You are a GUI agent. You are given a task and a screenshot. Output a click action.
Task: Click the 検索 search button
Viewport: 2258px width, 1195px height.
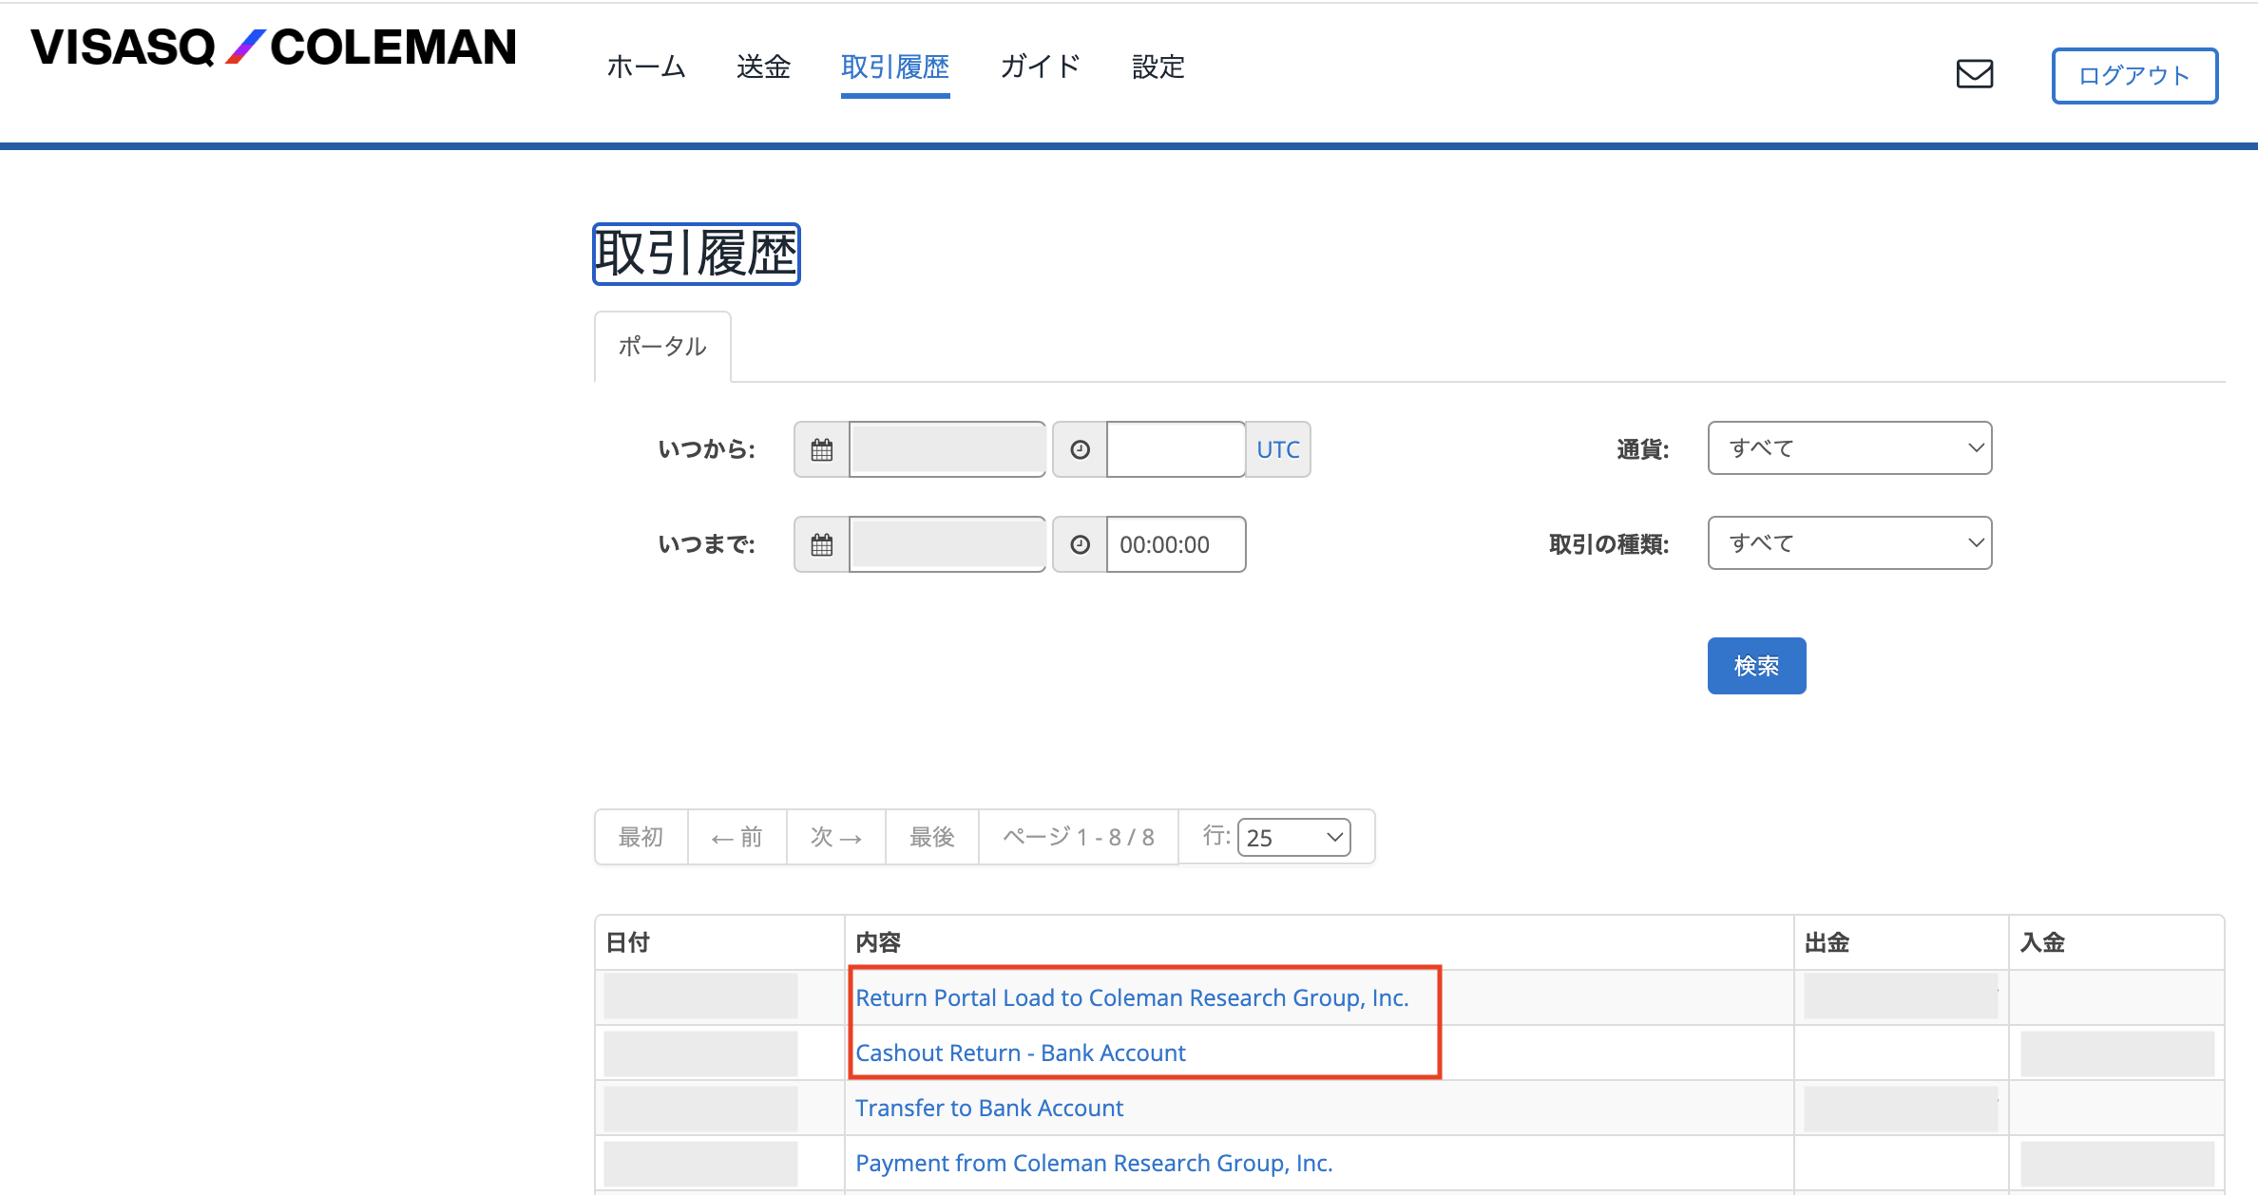tap(1756, 666)
